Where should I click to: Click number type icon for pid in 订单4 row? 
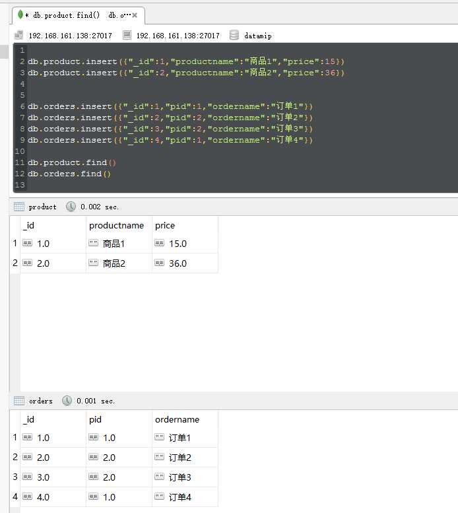pos(94,496)
